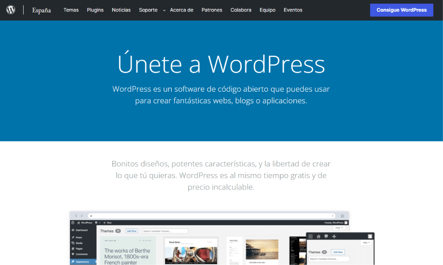Go to the Plugins page

(x=95, y=10)
